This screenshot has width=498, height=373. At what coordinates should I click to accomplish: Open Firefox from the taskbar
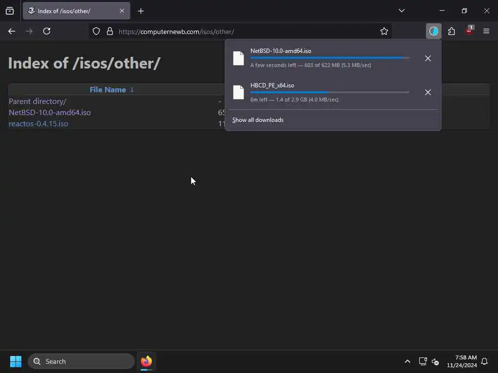point(146,361)
